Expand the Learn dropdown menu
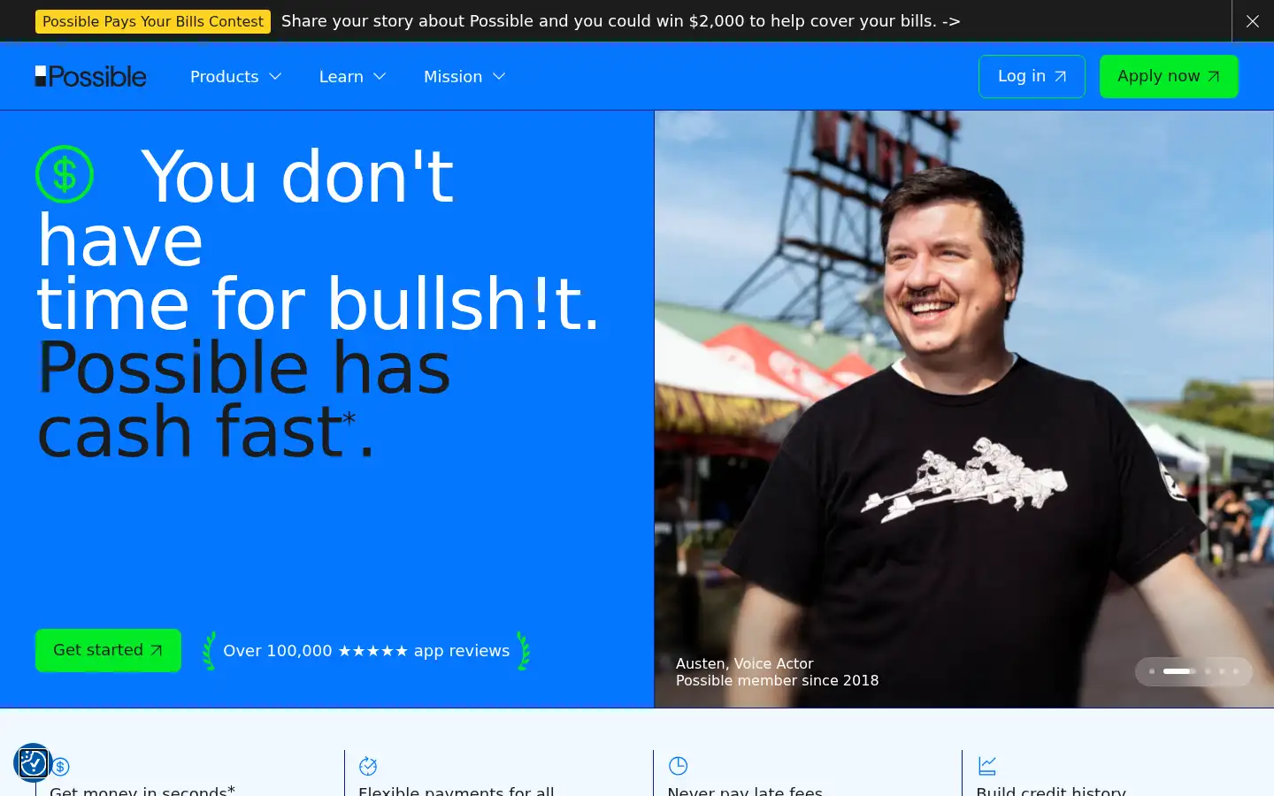The image size is (1274, 796). click(353, 77)
